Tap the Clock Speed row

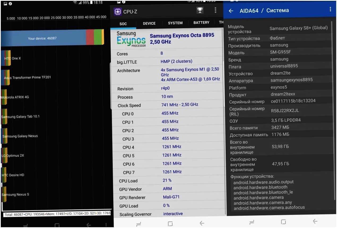point(167,105)
